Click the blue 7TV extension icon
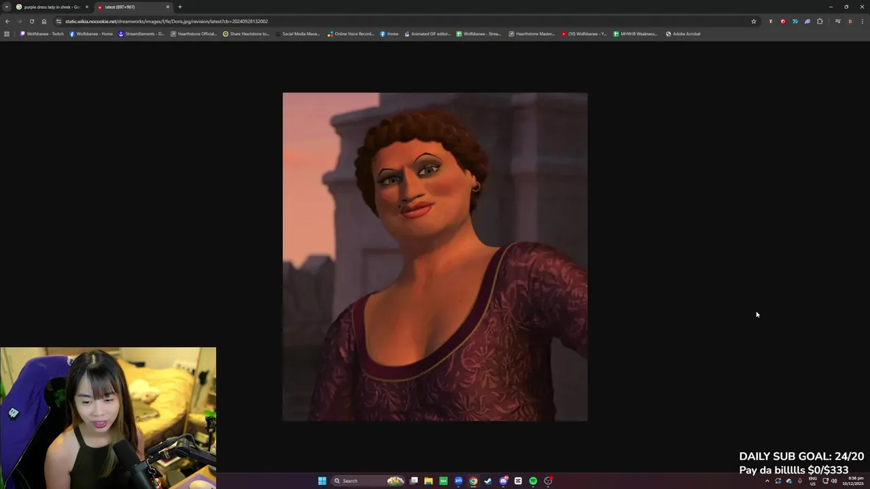870x489 pixels. pyautogui.click(x=795, y=21)
